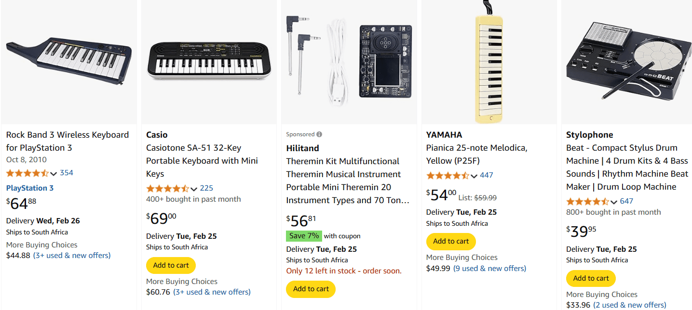
Task: Open 2 used & new offers for Stylophone
Action: (630, 305)
